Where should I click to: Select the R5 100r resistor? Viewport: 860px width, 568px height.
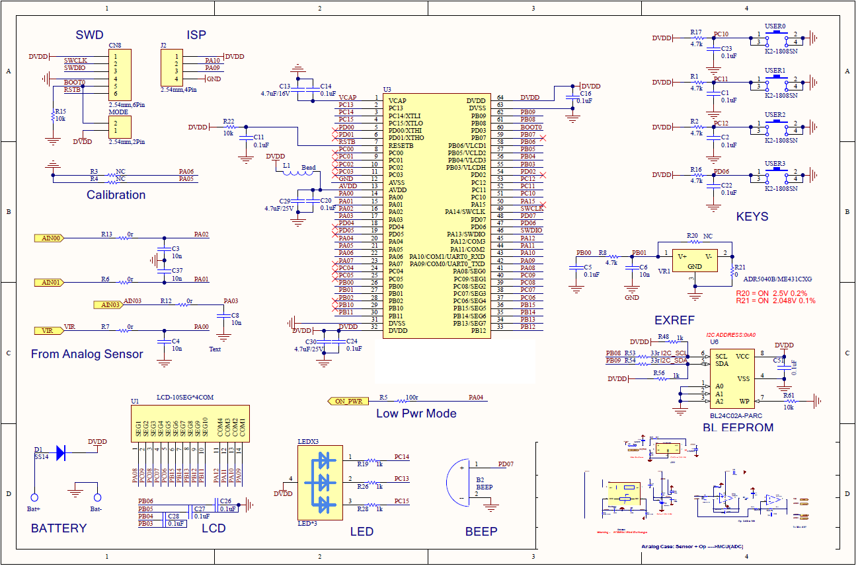[403, 401]
